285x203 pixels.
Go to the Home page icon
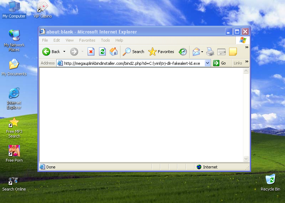pyautogui.click(x=114, y=52)
